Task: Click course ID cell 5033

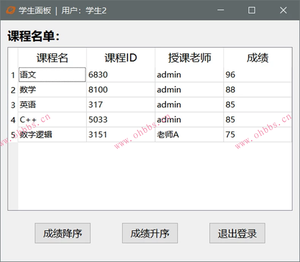Action: point(121,120)
